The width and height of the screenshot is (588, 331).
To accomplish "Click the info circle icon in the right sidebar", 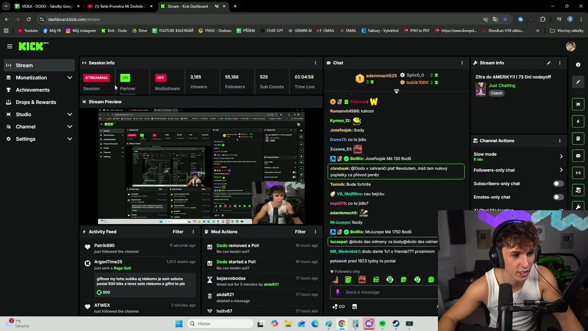I will (578, 65).
